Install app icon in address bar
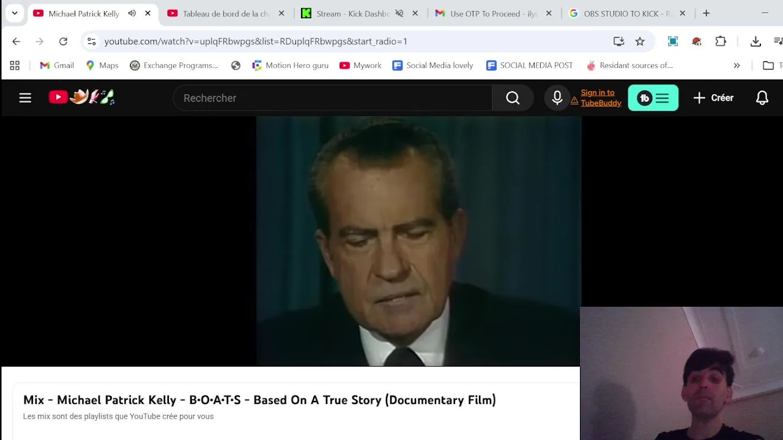The width and height of the screenshot is (783, 440). point(618,41)
